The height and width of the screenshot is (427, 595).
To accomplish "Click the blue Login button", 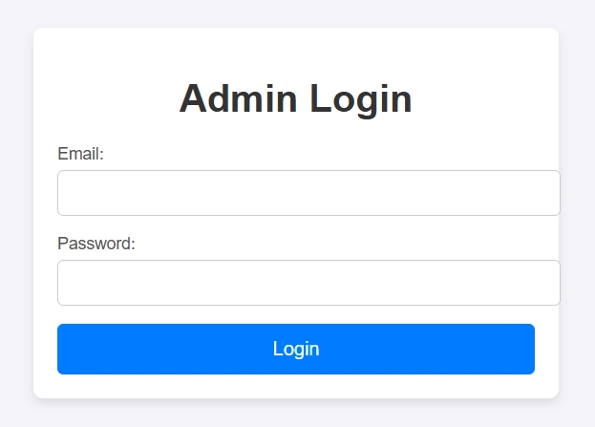I will click(x=296, y=349).
